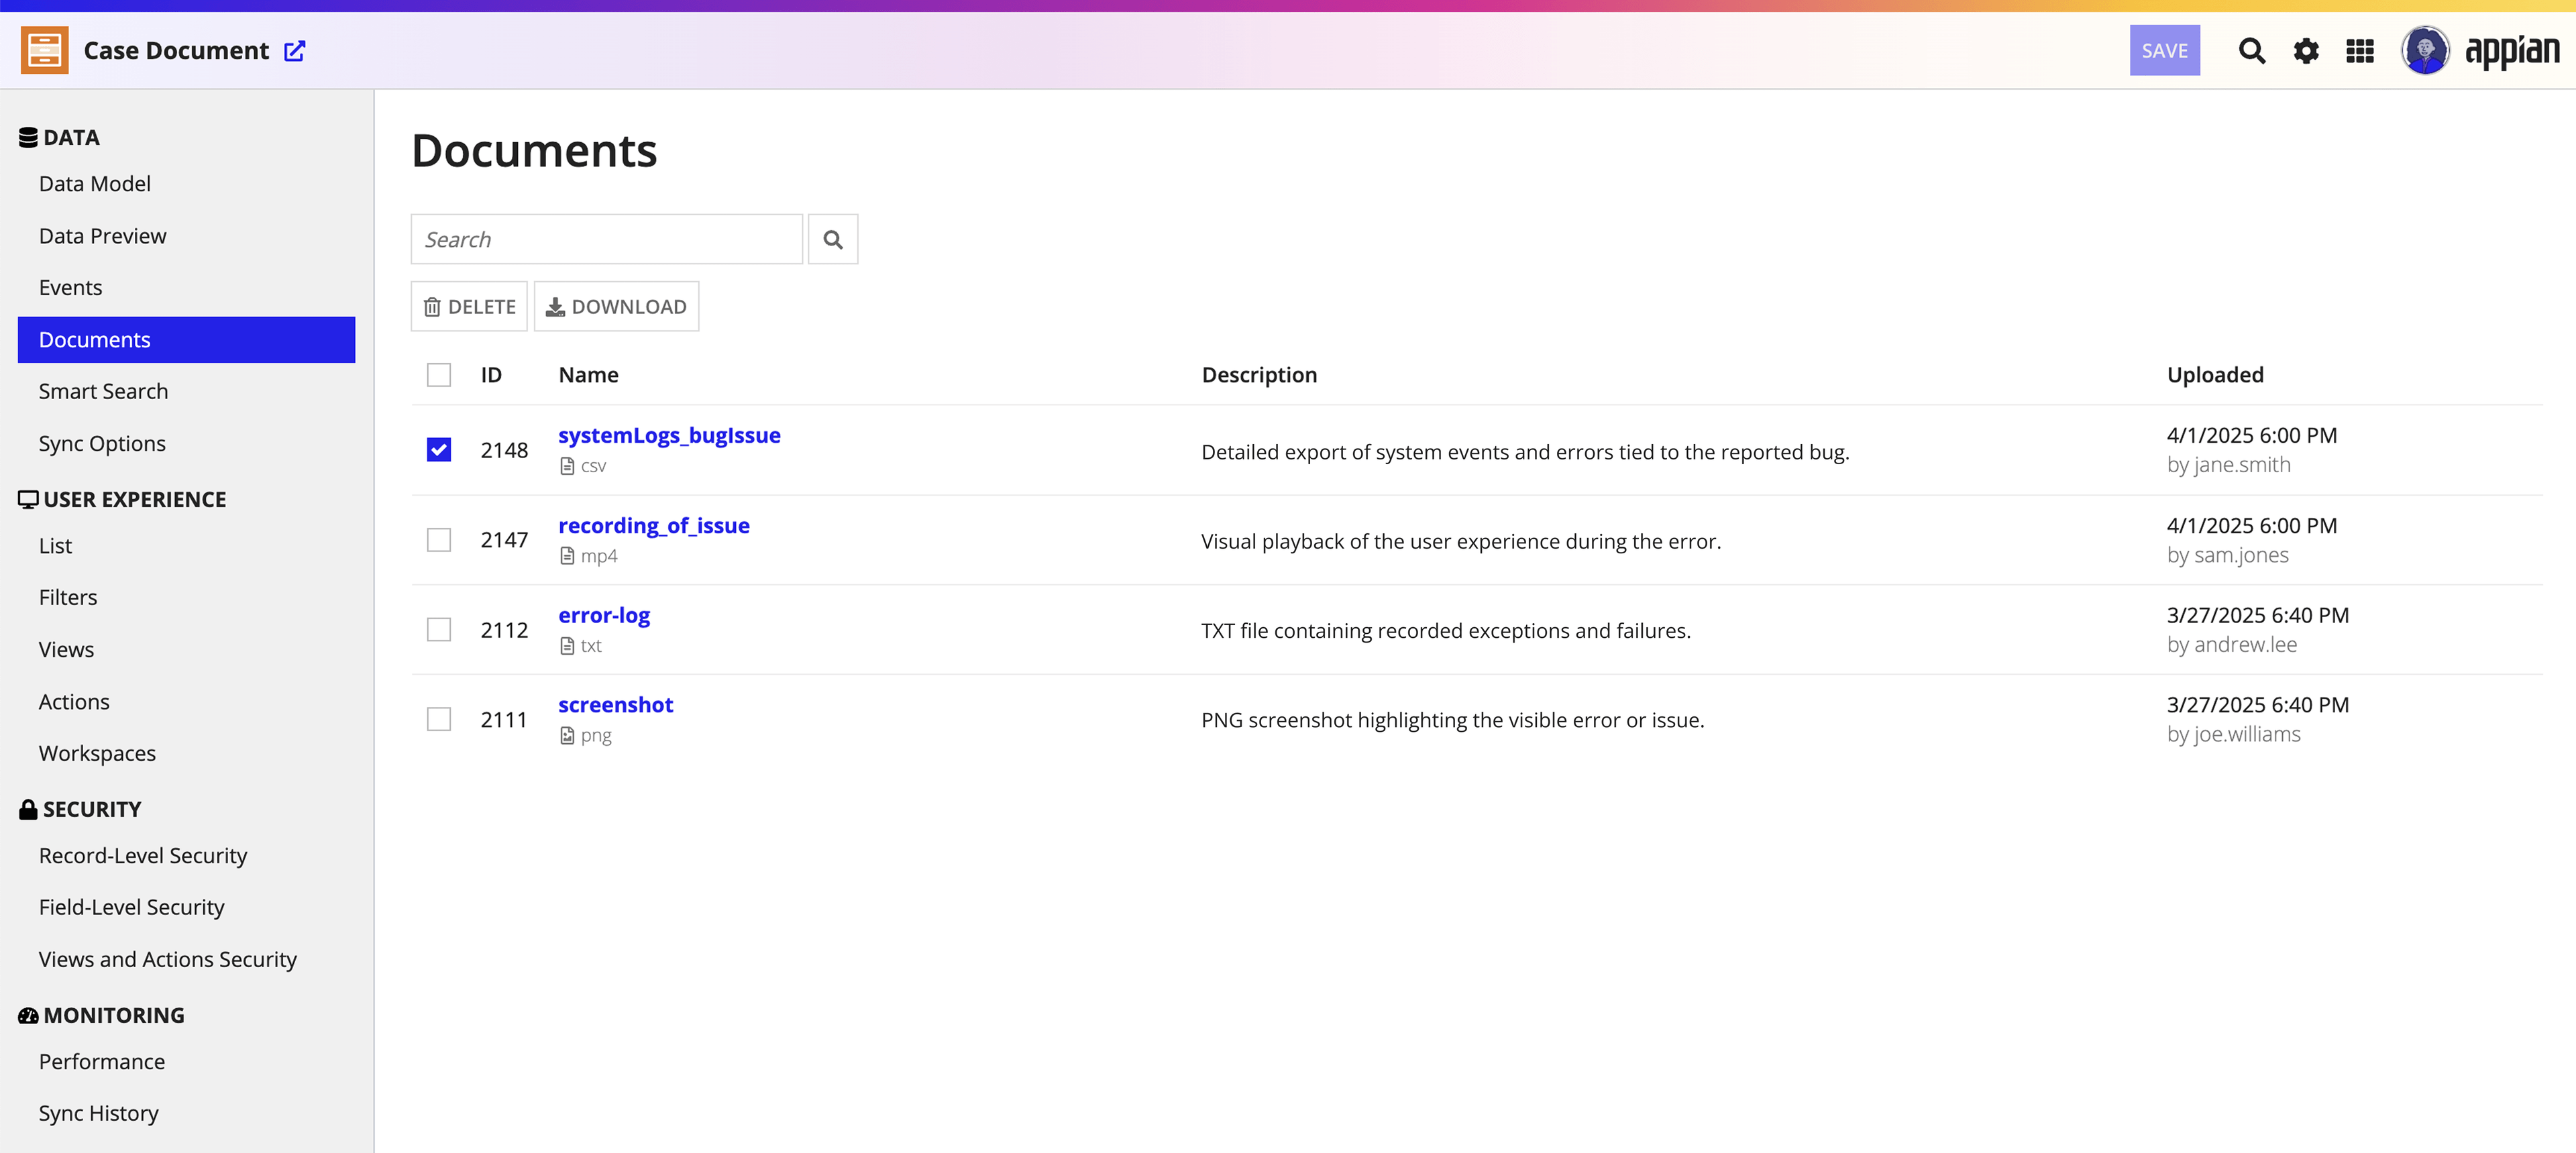Open the search icon in top navigation bar
2576x1153 pixels.
pos(2252,50)
